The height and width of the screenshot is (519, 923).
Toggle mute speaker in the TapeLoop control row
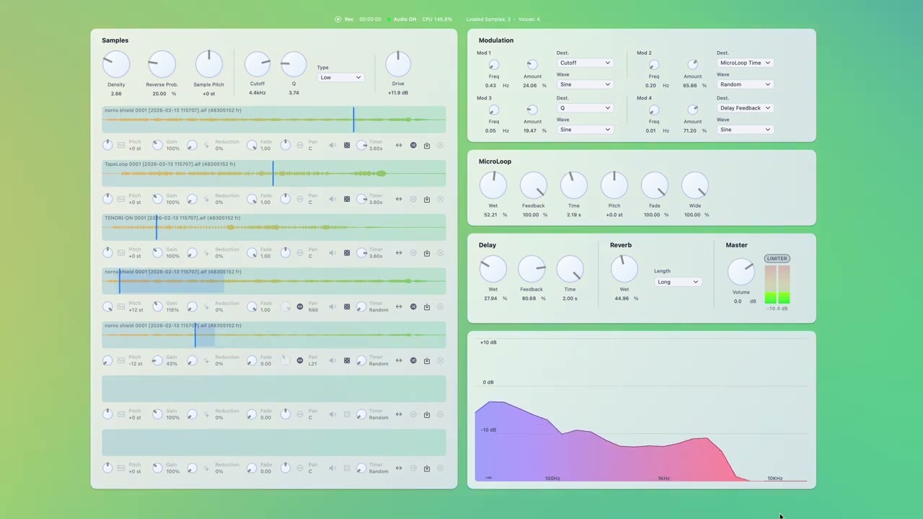point(332,199)
